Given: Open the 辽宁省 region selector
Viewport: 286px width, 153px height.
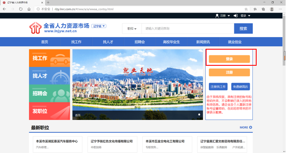Looking at the screenshot, I should (99, 26).
